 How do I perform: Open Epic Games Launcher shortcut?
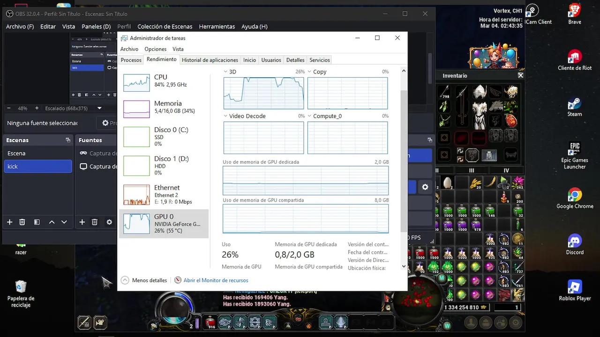575,156
